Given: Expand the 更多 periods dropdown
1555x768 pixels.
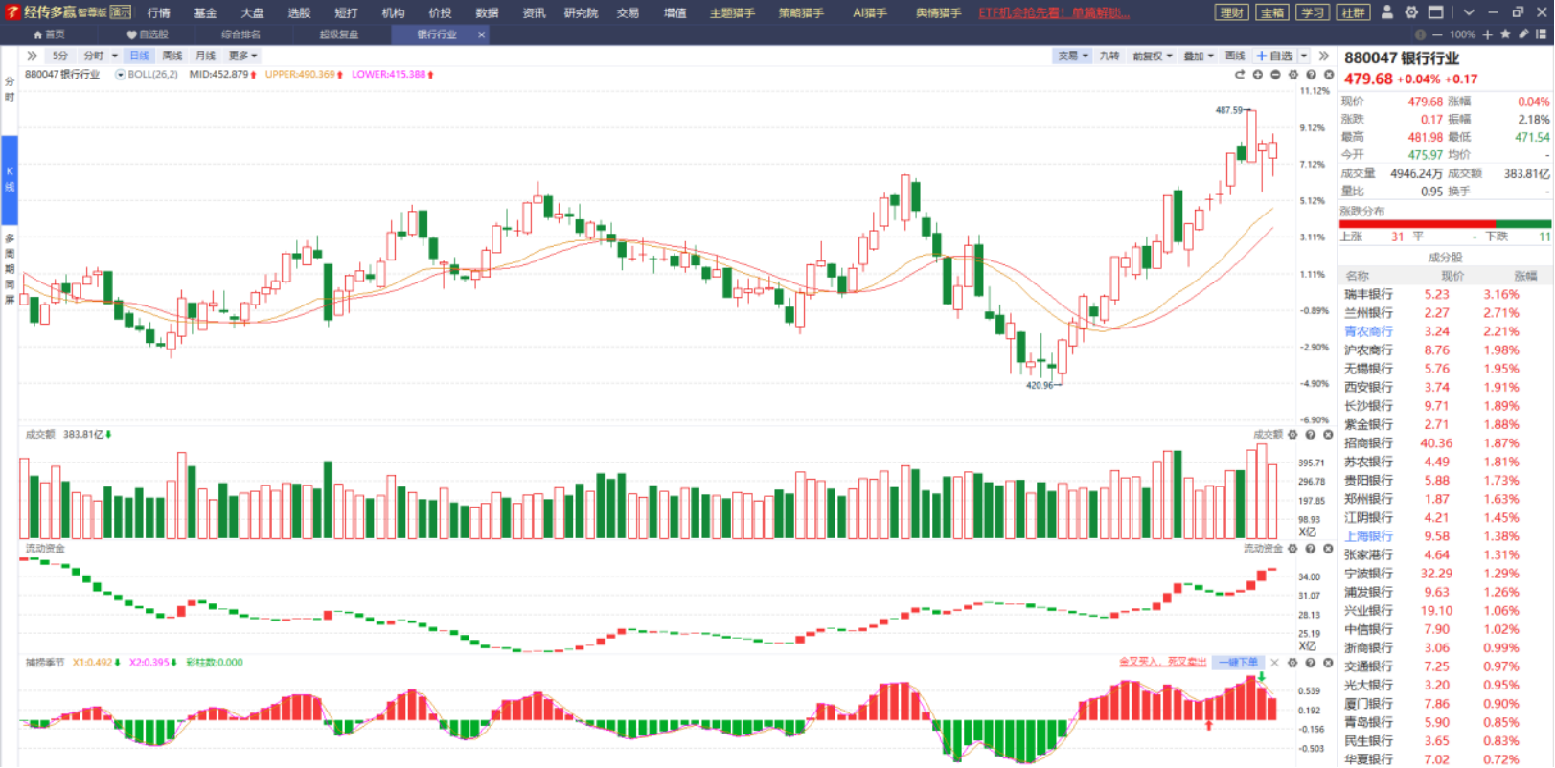Looking at the screenshot, I should pos(242,56).
